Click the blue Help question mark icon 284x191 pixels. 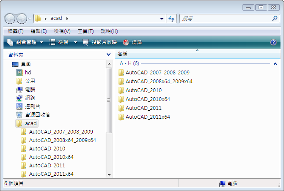click(273, 42)
